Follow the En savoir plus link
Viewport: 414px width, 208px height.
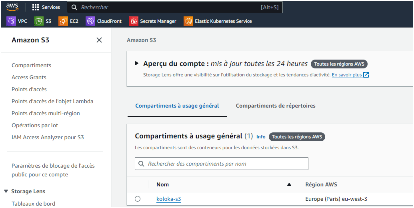[347, 75]
